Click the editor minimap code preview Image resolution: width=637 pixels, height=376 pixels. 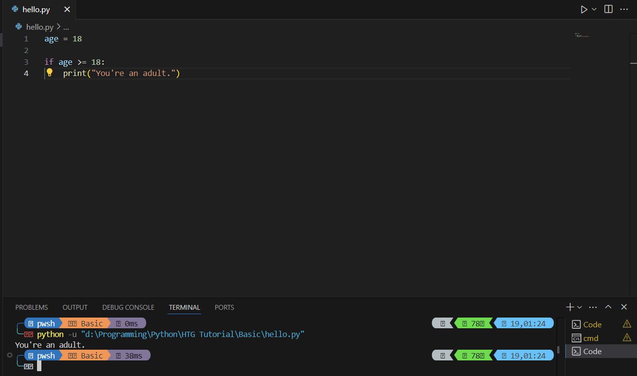(x=582, y=35)
